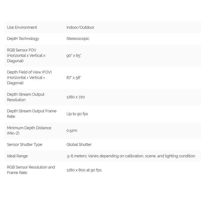Click the Ideal Range label

(x=17, y=156)
